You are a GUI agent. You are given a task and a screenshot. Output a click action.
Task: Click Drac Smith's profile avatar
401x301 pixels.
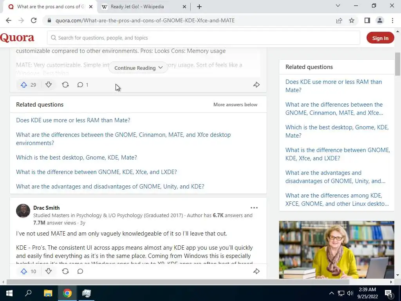click(x=23, y=211)
